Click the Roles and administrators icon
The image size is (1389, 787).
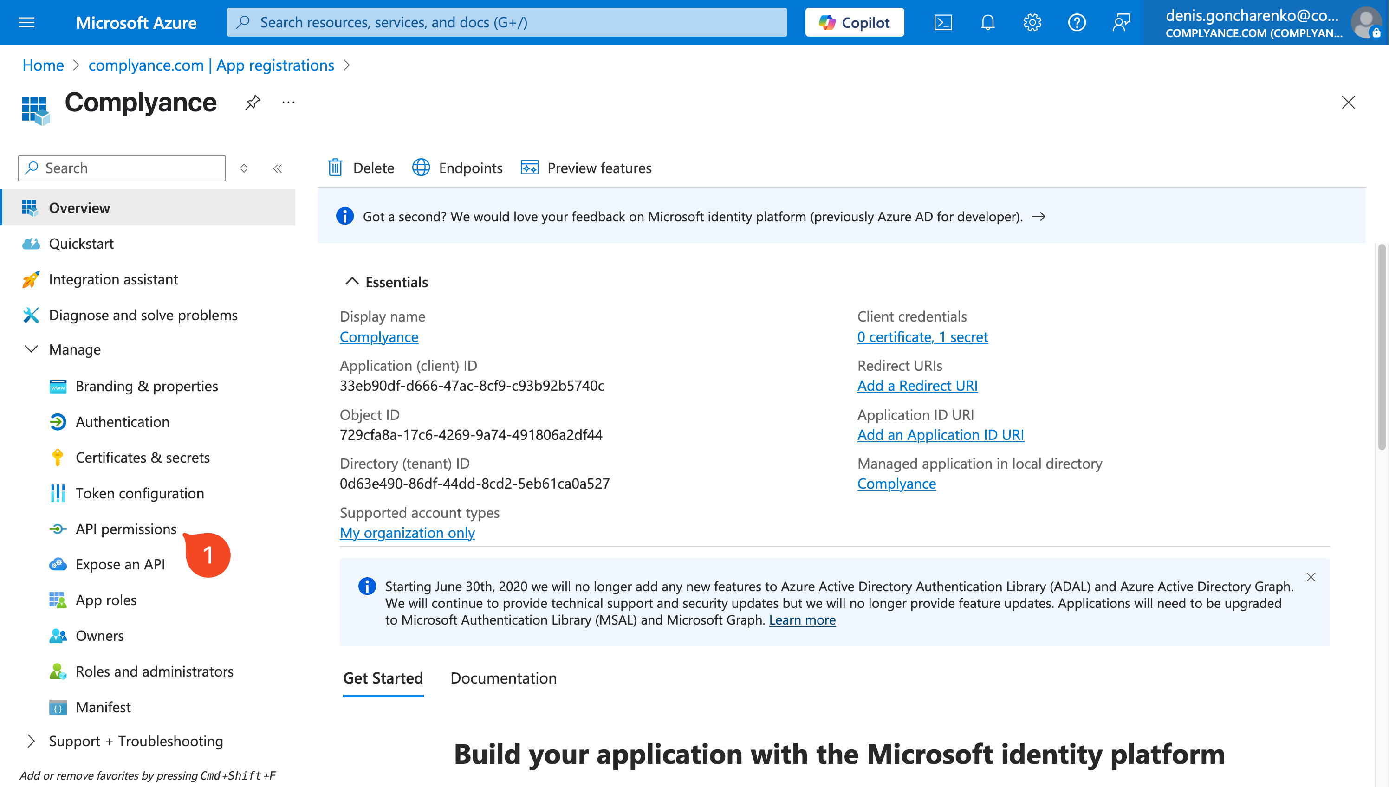57,671
